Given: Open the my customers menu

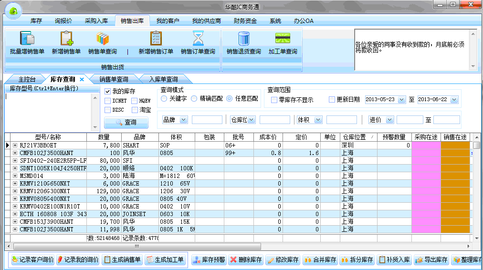Looking at the screenshot, I should [x=168, y=21].
